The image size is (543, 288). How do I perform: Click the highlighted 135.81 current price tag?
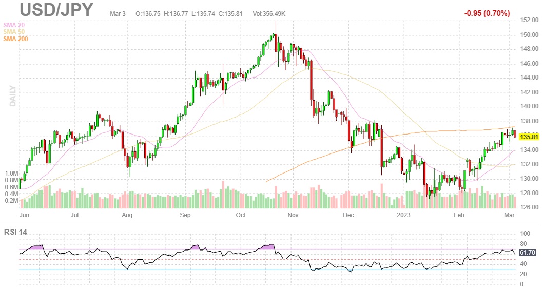click(x=530, y=137)
